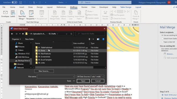The image size is (177, 99).
Task: Select the 02. Done folder
Action: (41, 51)
